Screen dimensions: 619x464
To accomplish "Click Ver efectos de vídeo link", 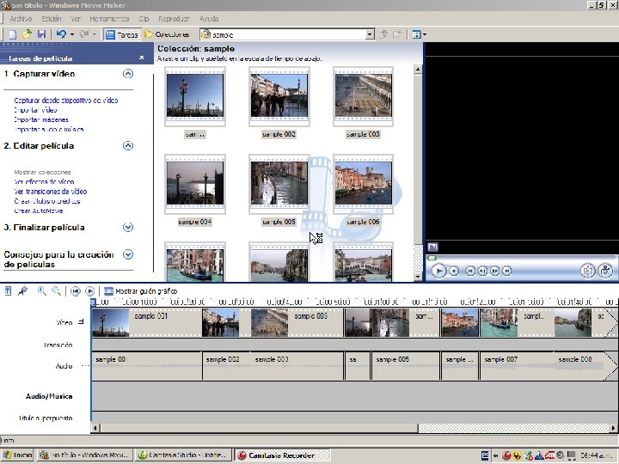I will click(x=44, y=182).
